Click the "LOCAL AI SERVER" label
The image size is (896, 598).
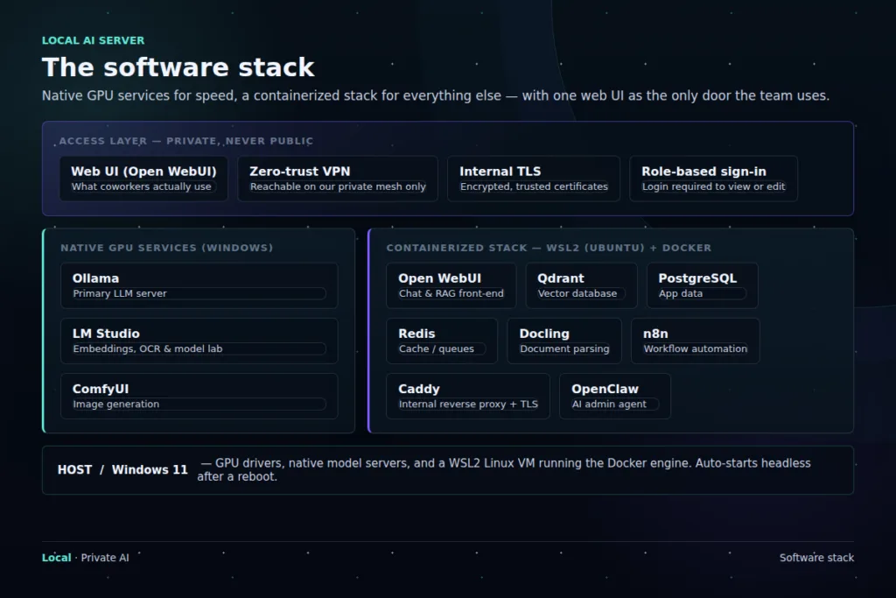point(93,40)
